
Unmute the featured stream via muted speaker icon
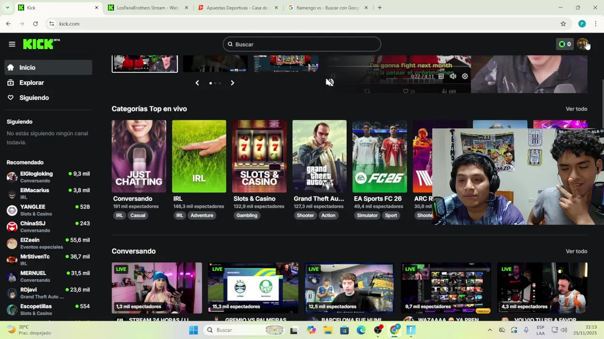pyautogui.click(x=329, y=82)
